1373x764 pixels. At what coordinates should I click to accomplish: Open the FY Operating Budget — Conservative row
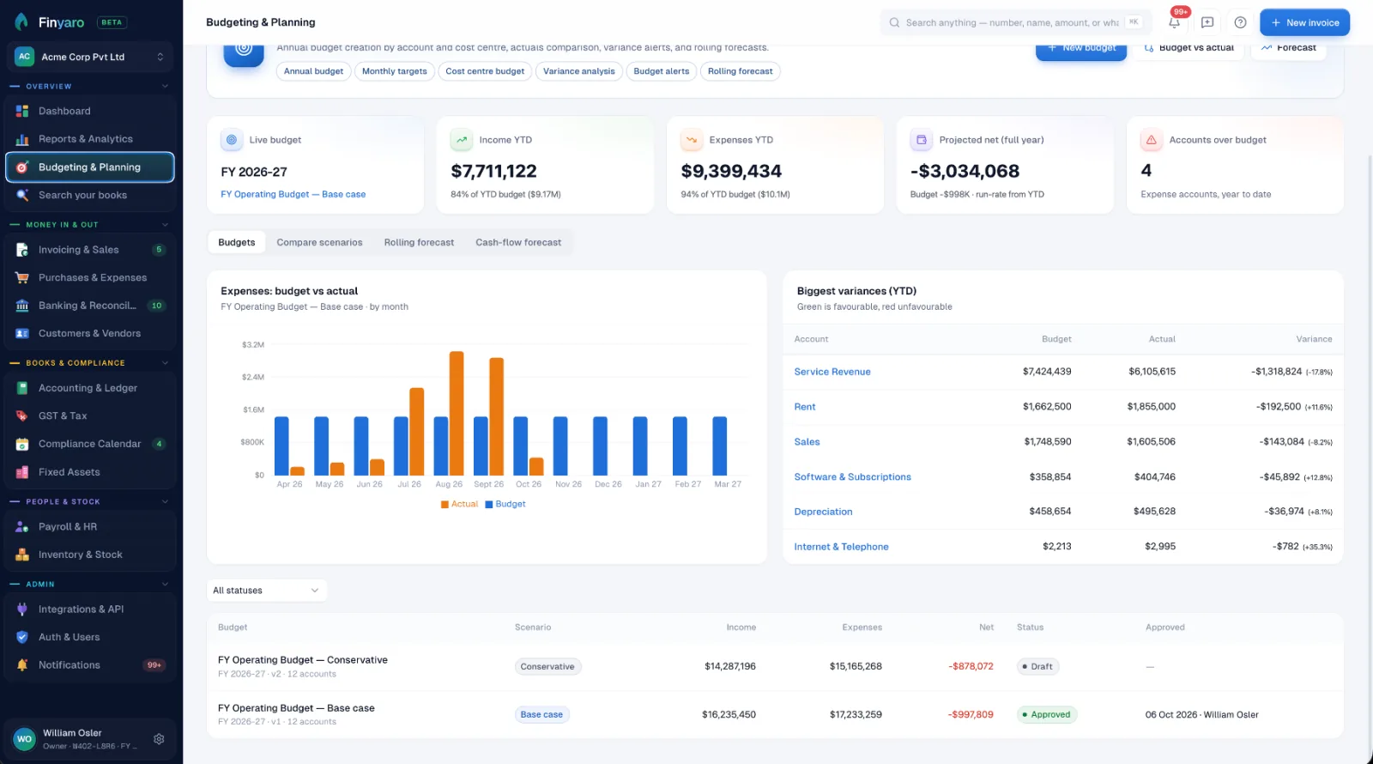(x=775, y=667)
